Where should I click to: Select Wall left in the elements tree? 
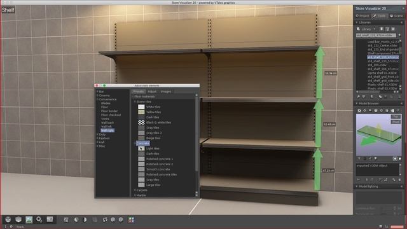(x=106, y=127)
